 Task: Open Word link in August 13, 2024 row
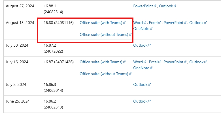pos(140,23)
